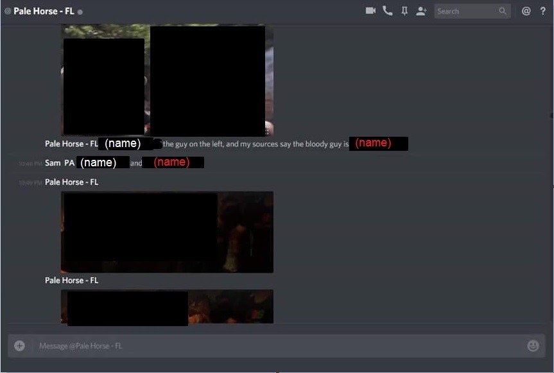Click the status dot next to Pale Horse - FL title

[x=80, y=12]
